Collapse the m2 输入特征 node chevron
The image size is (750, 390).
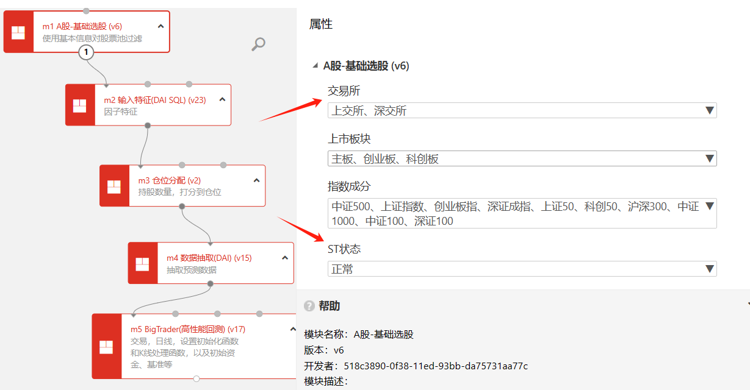click(x=222, y=99)
